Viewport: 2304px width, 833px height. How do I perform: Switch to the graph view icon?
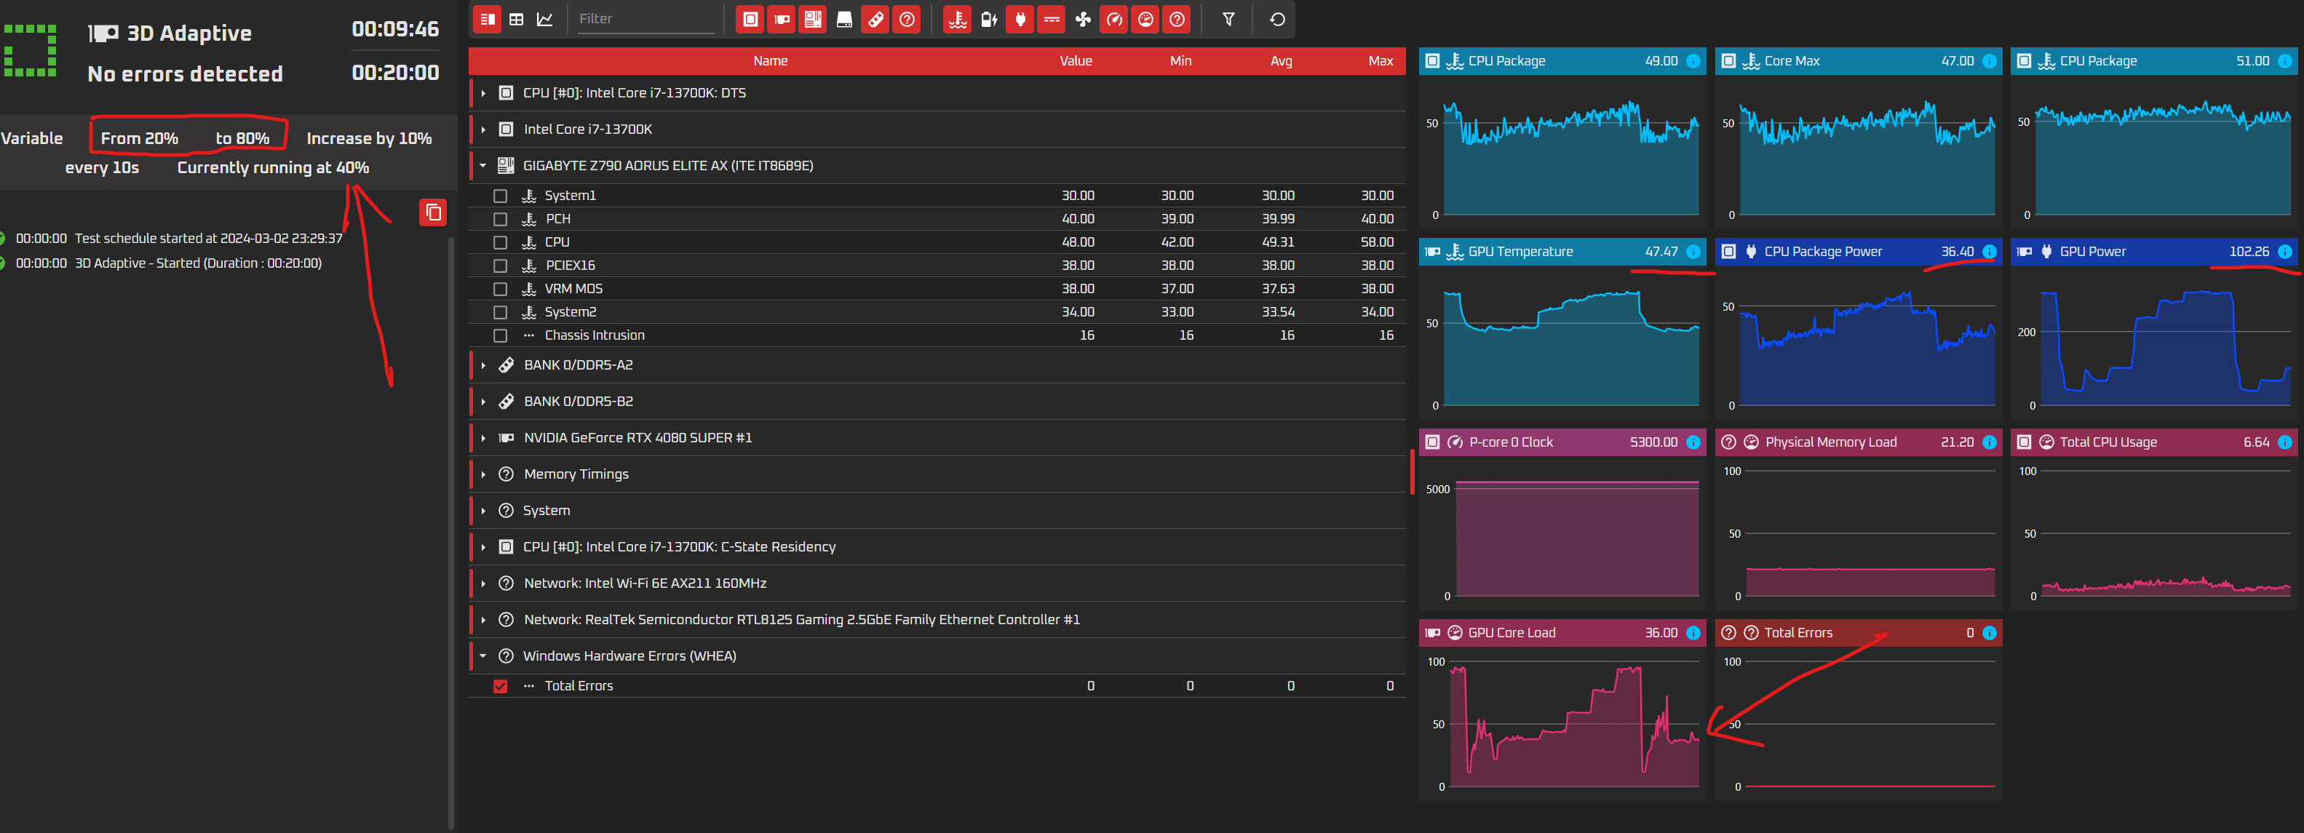click(x=544, y=19)
